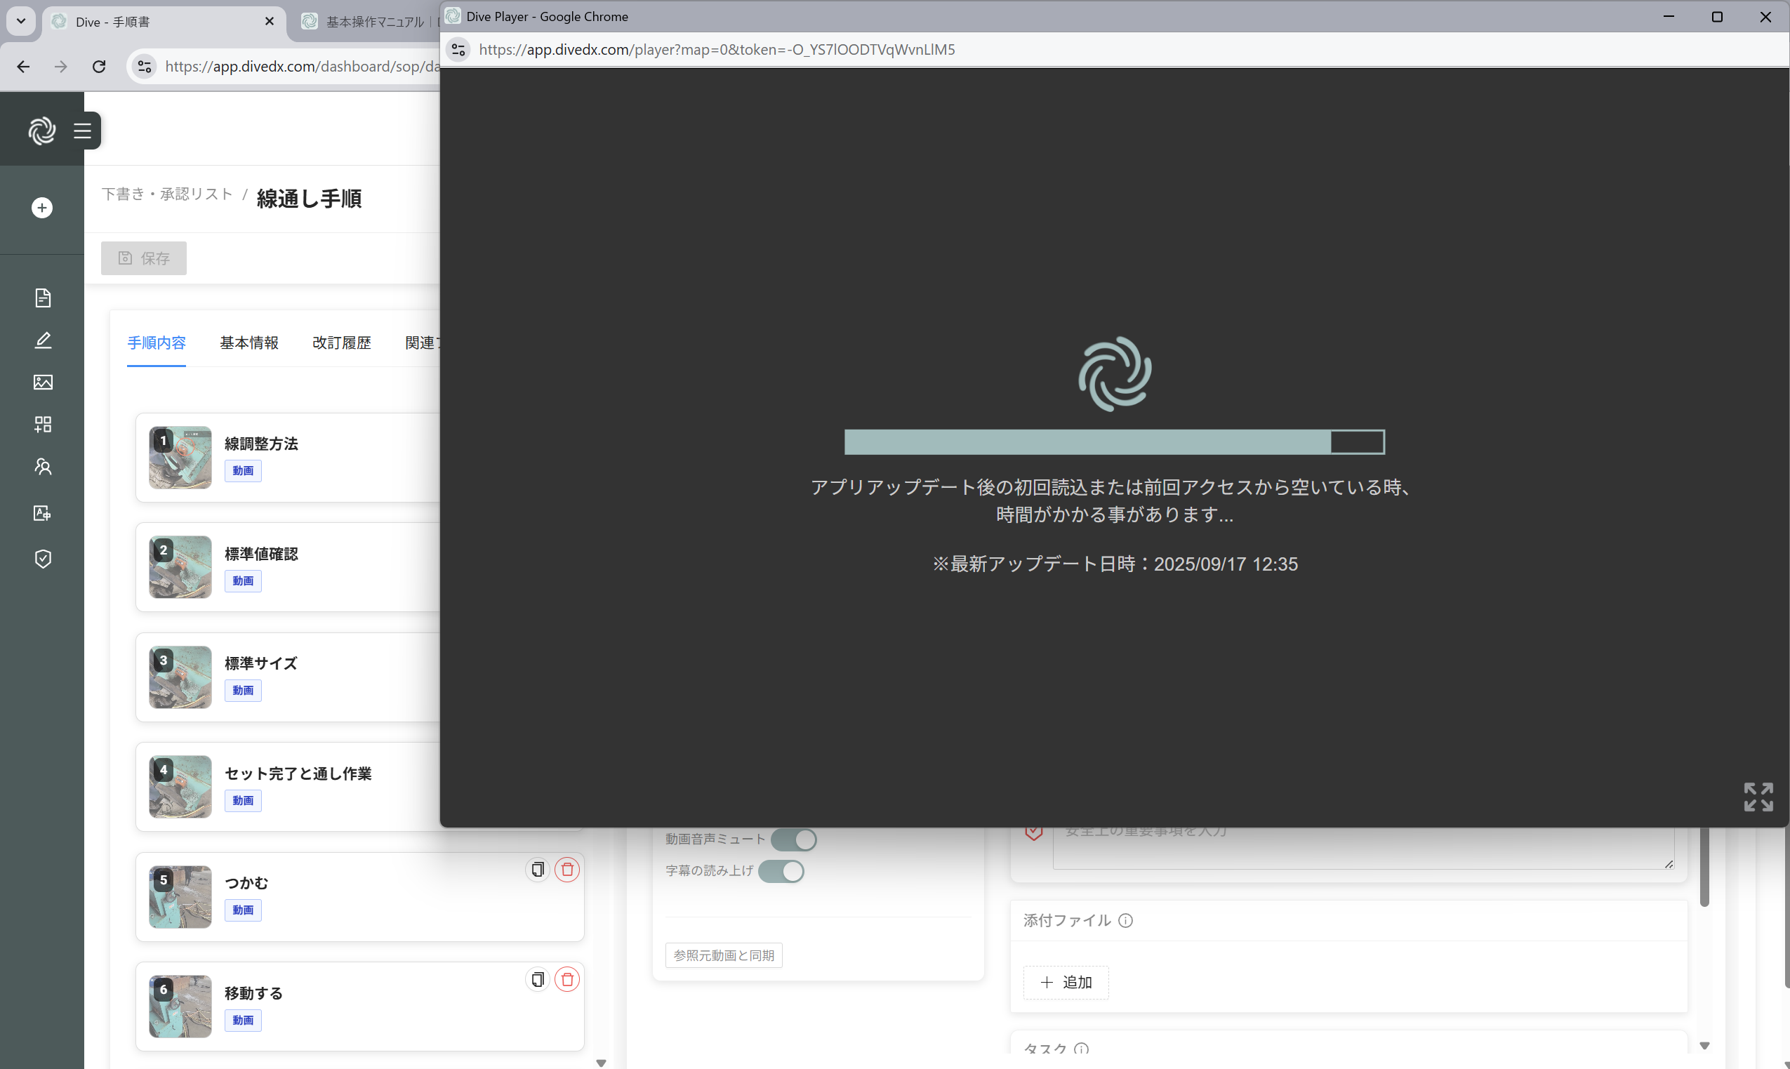Click the shield check sidebar icon
The height and width of the screenshot is (1069, 1790).
tap(43, 558)
